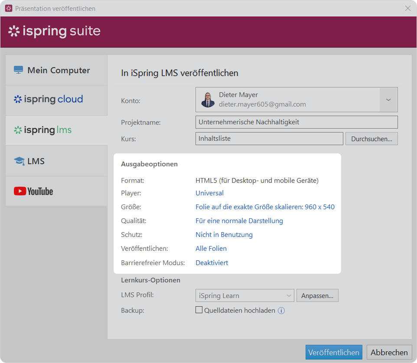417x363 pixels.
Task: Open the LMS Profil dropdown
Action: click(x=245, y=296)
